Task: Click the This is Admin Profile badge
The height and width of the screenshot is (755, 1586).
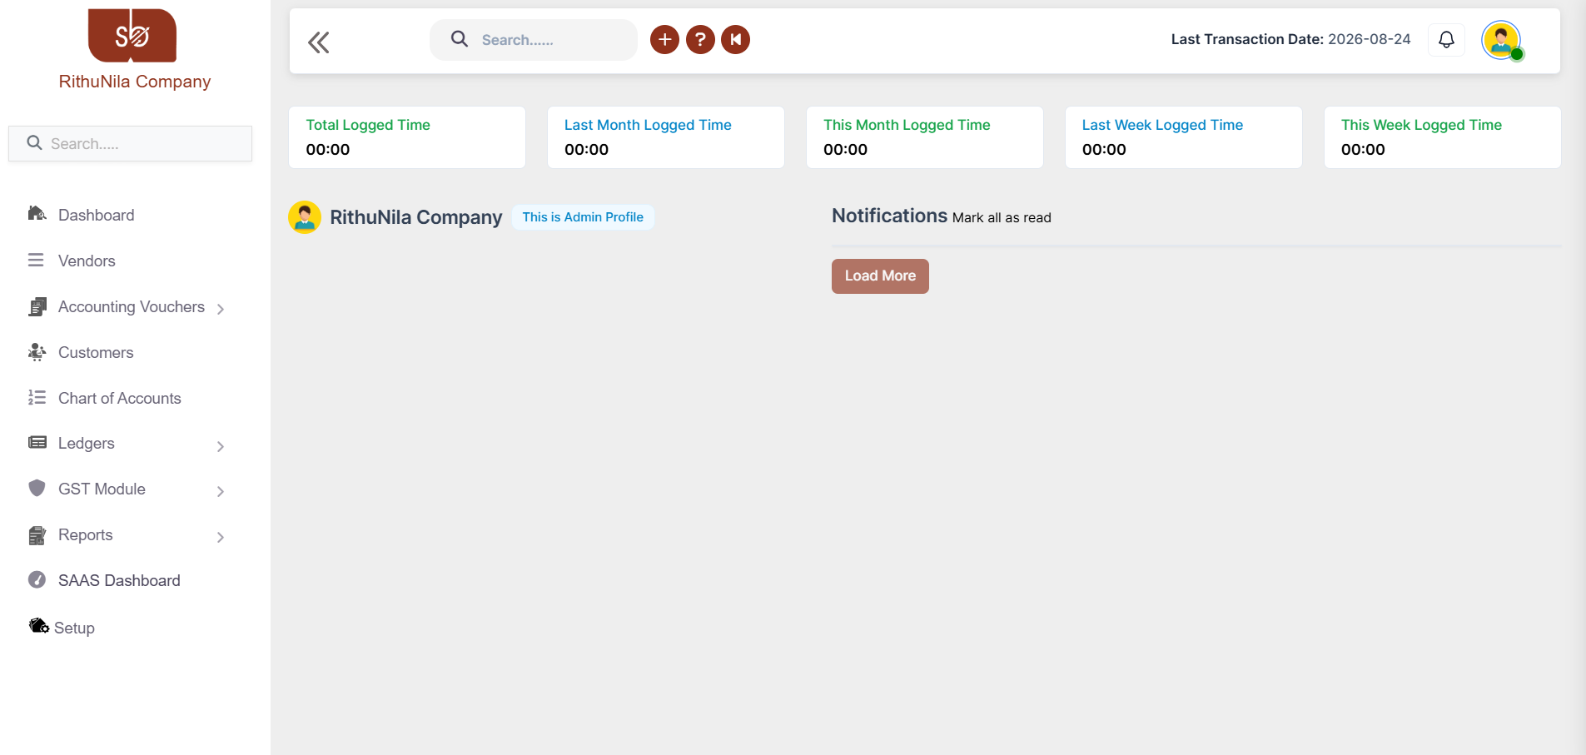Action: [x=583, y=217]
